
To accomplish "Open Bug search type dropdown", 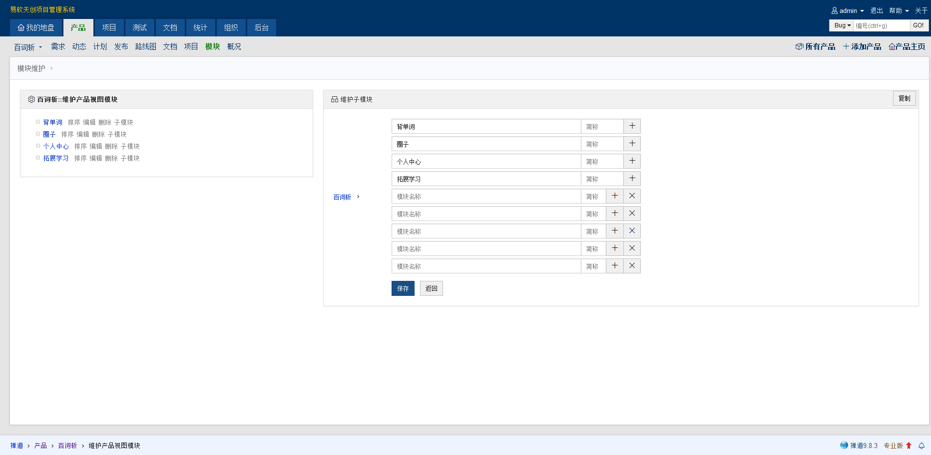I will point(842,25).
